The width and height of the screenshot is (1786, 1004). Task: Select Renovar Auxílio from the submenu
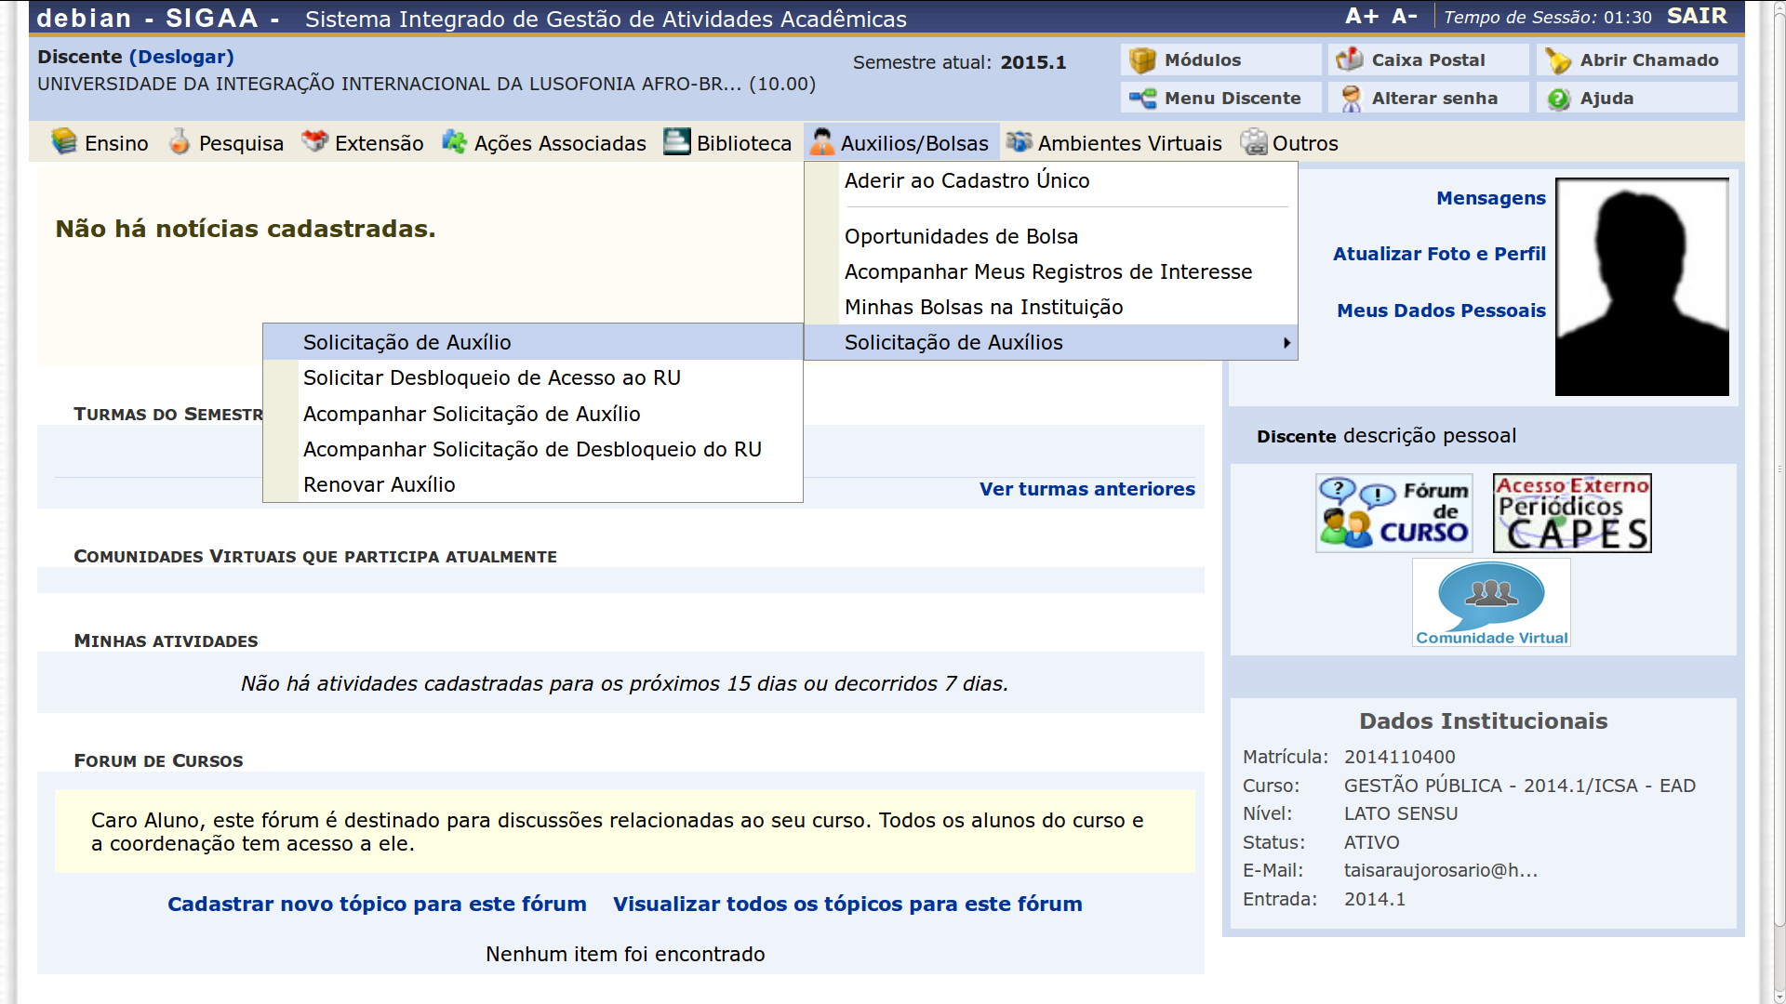tap(379, 484)
